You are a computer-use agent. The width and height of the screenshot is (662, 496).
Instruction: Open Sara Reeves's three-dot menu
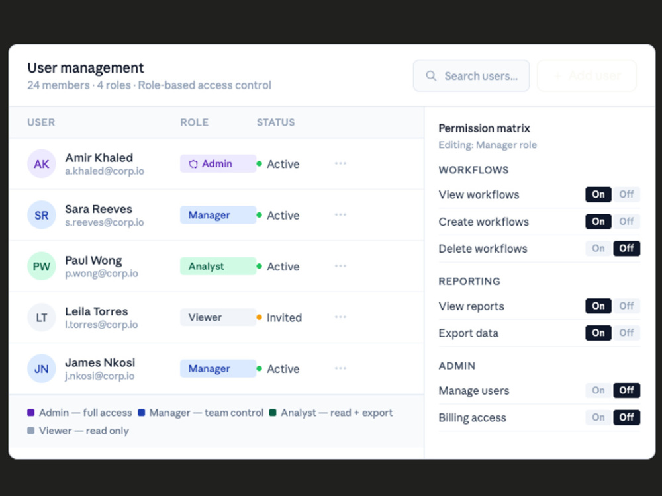(340, 215)
